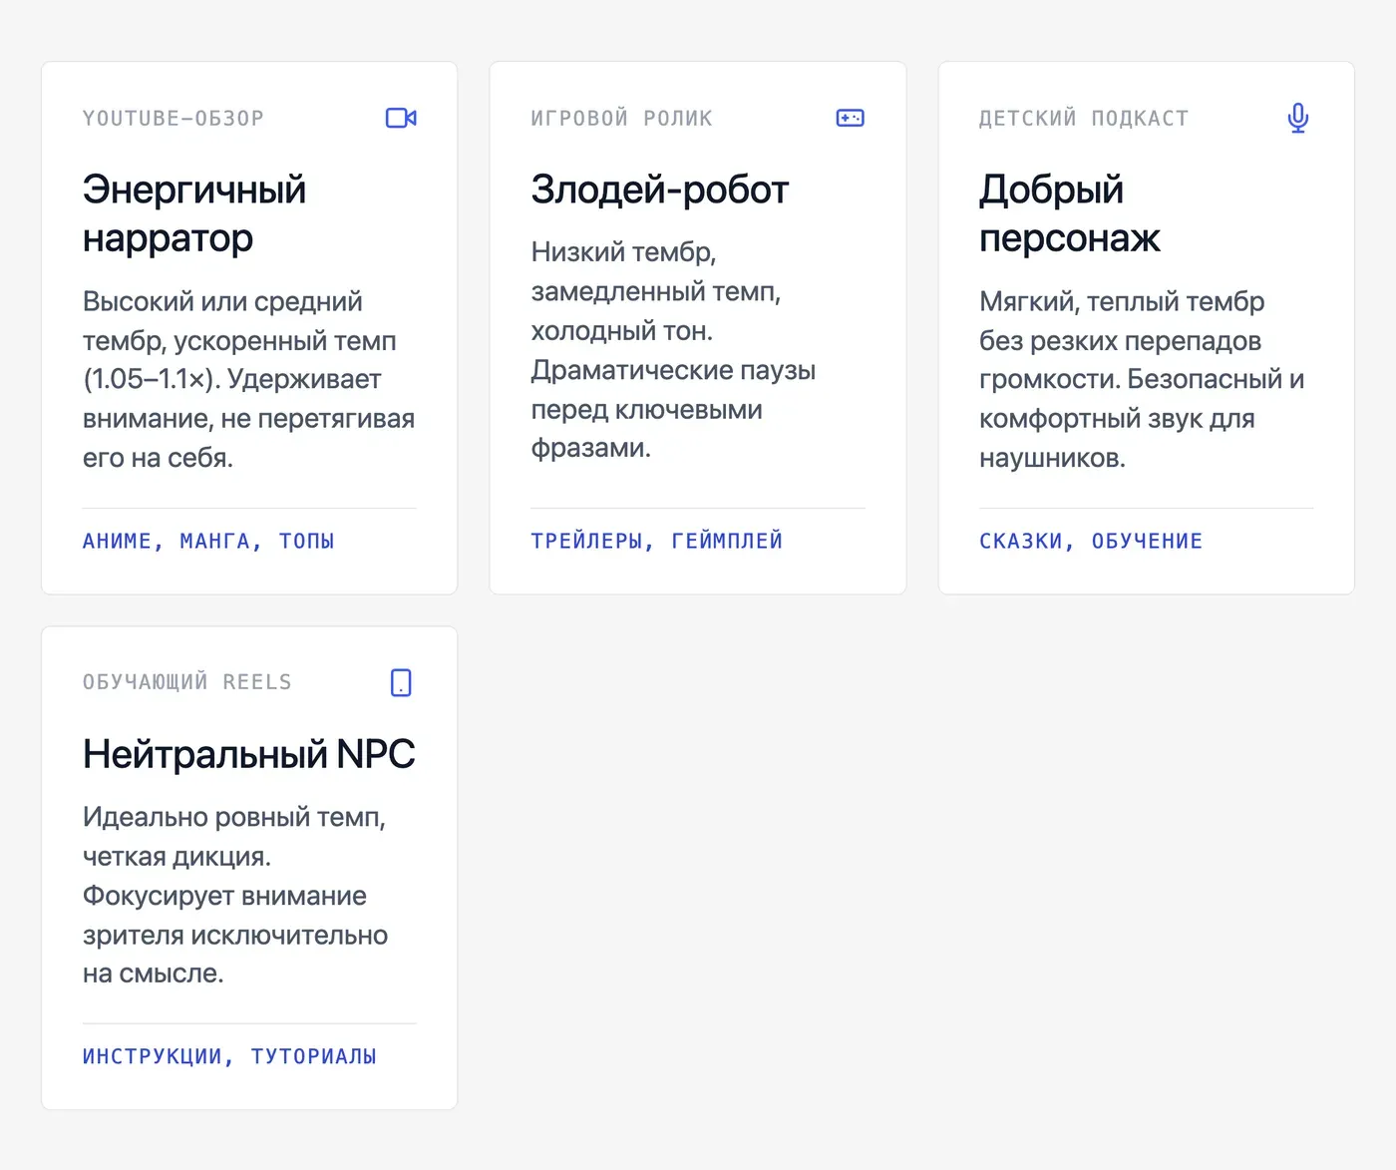Viewport: 1396px width, 1170px height.
Task: Open the Энергичный нарратор heading
Action: pyautogui.click(x=194, y=213)
